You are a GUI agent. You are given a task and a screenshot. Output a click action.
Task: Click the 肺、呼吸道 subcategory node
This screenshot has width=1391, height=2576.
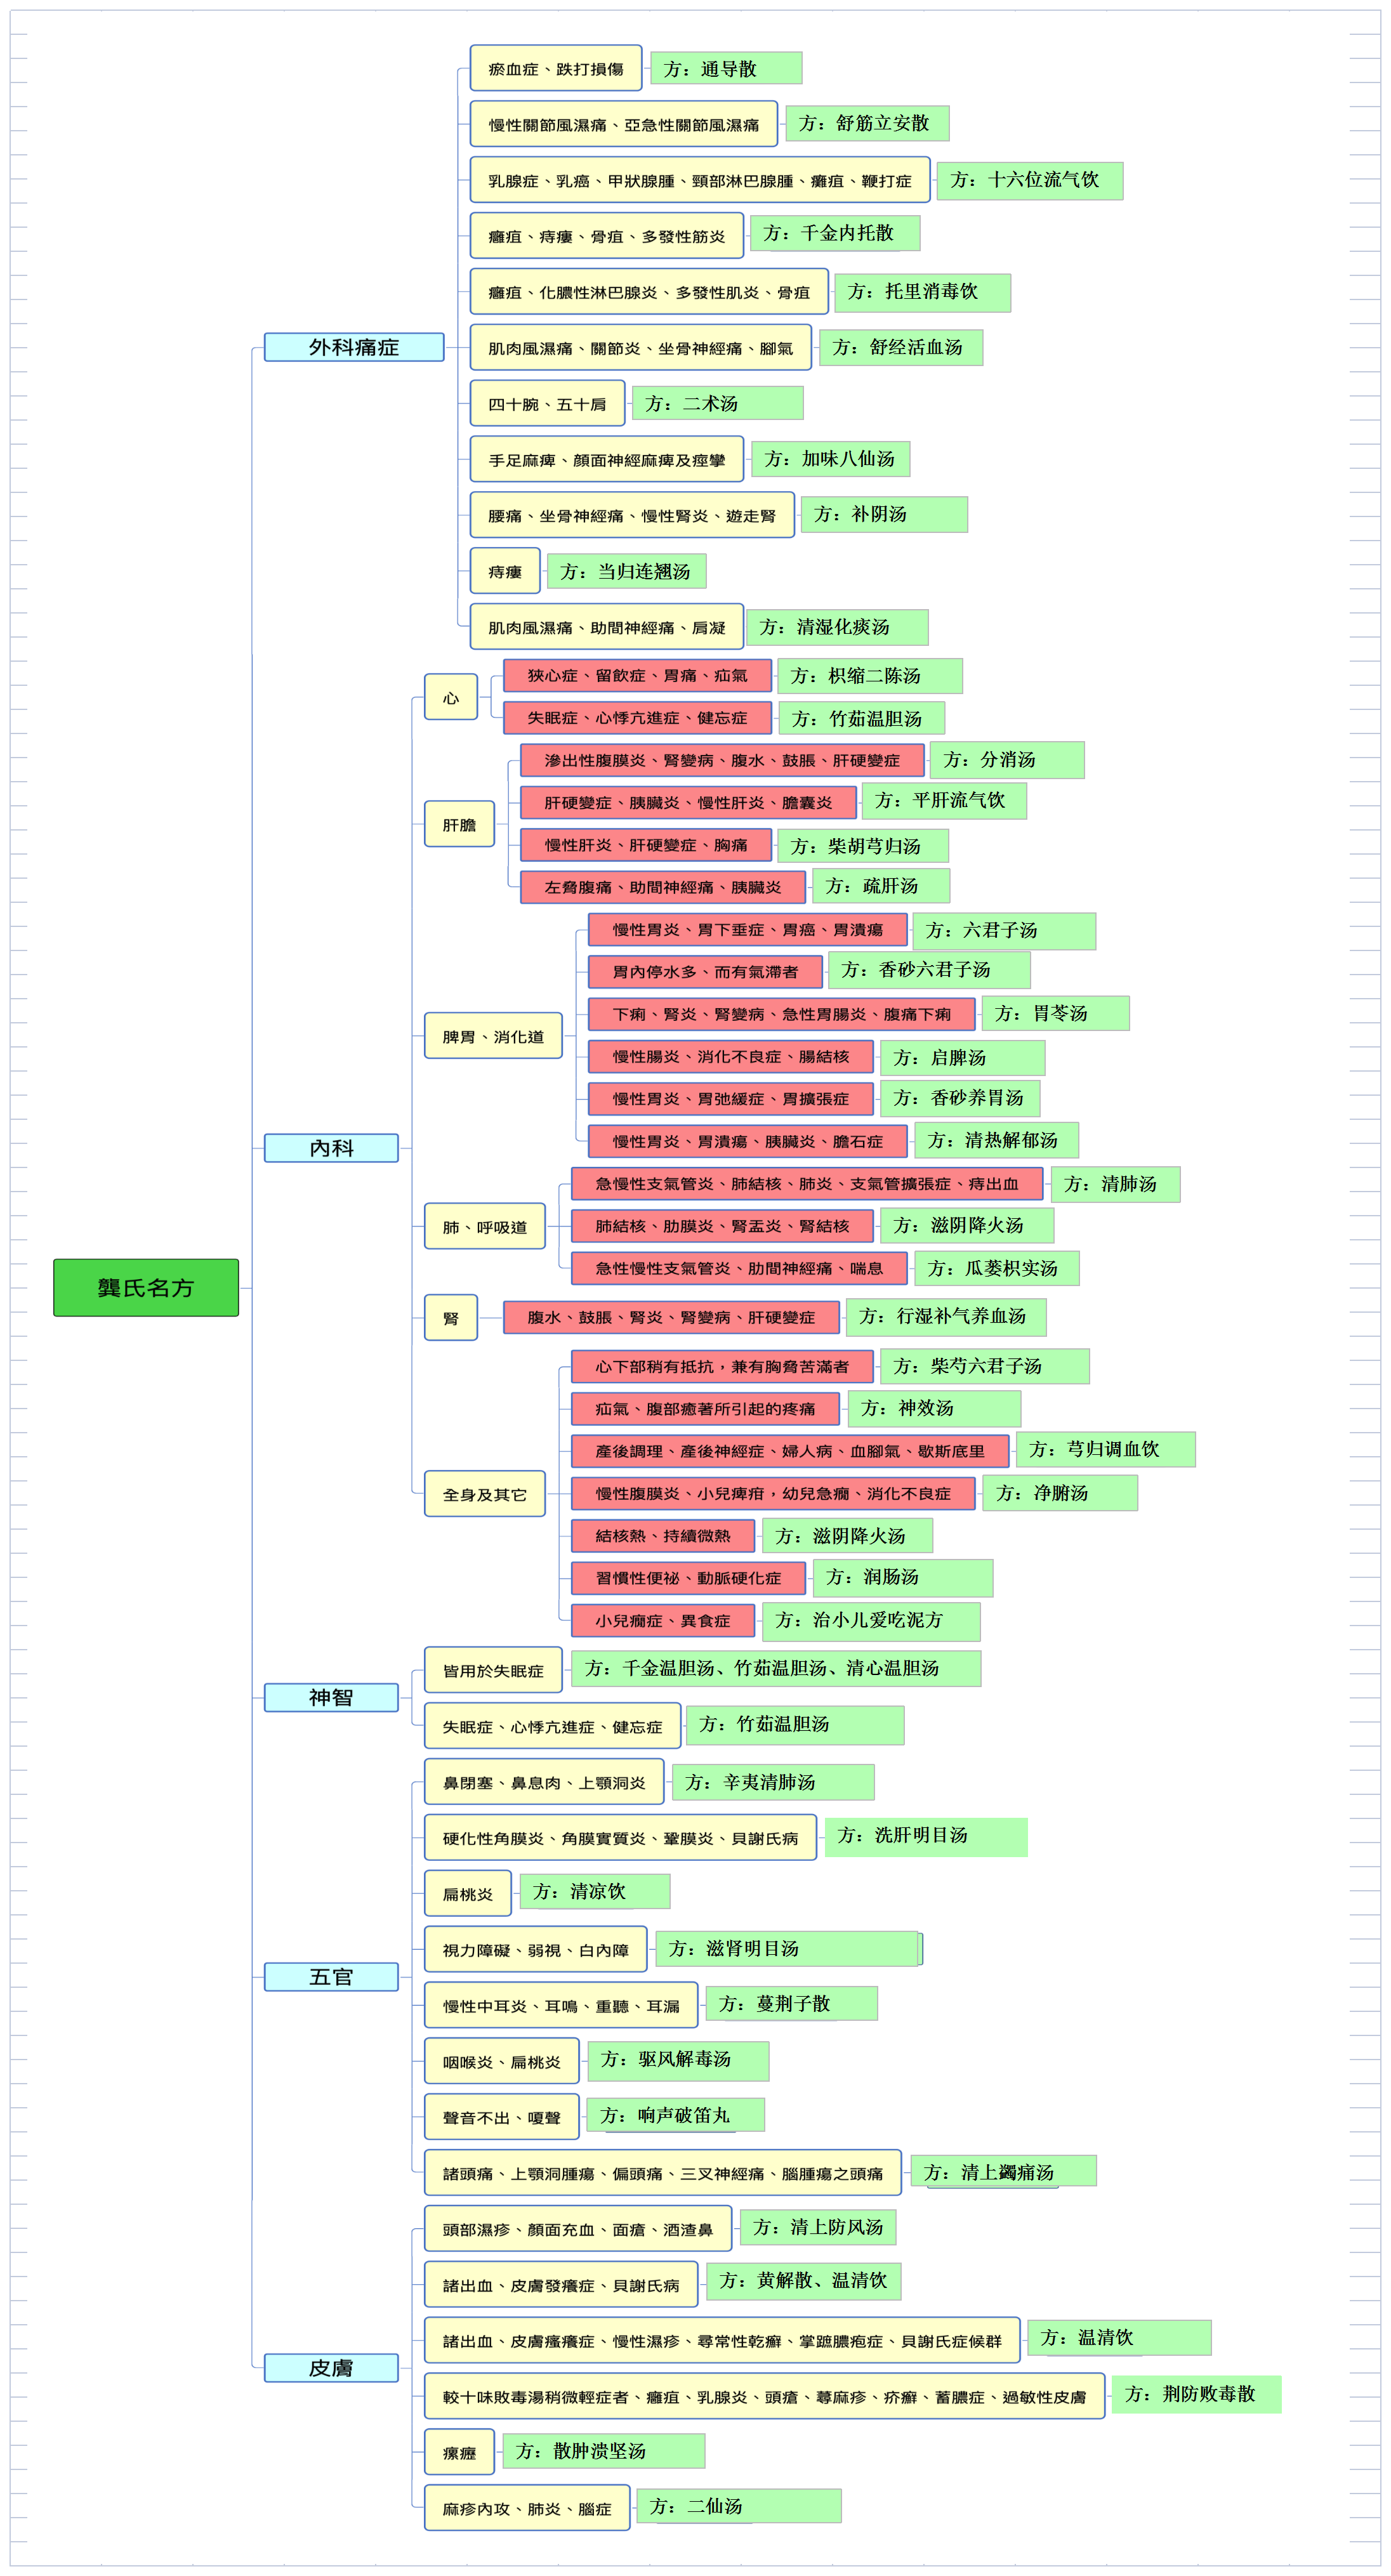[x=485, y=1226]
